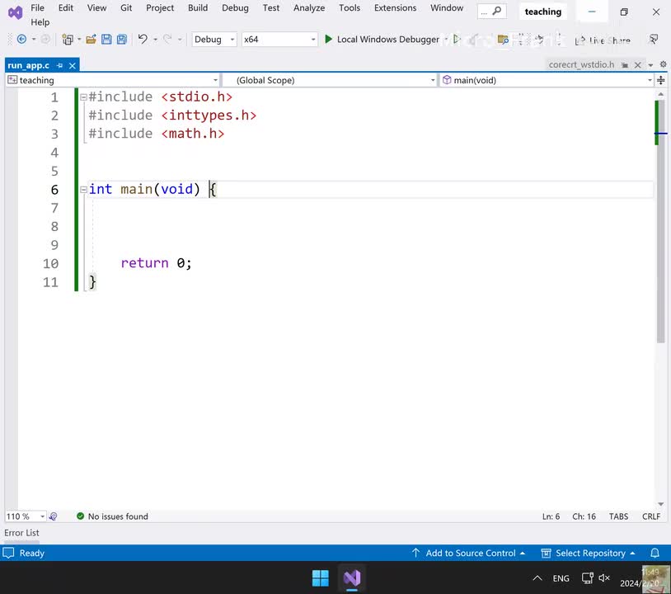
Task: Collapse the main function code block
Action: tap(83, 190)
